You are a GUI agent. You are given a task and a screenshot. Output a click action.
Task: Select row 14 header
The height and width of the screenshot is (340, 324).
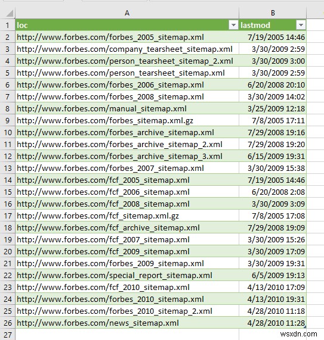8,180
